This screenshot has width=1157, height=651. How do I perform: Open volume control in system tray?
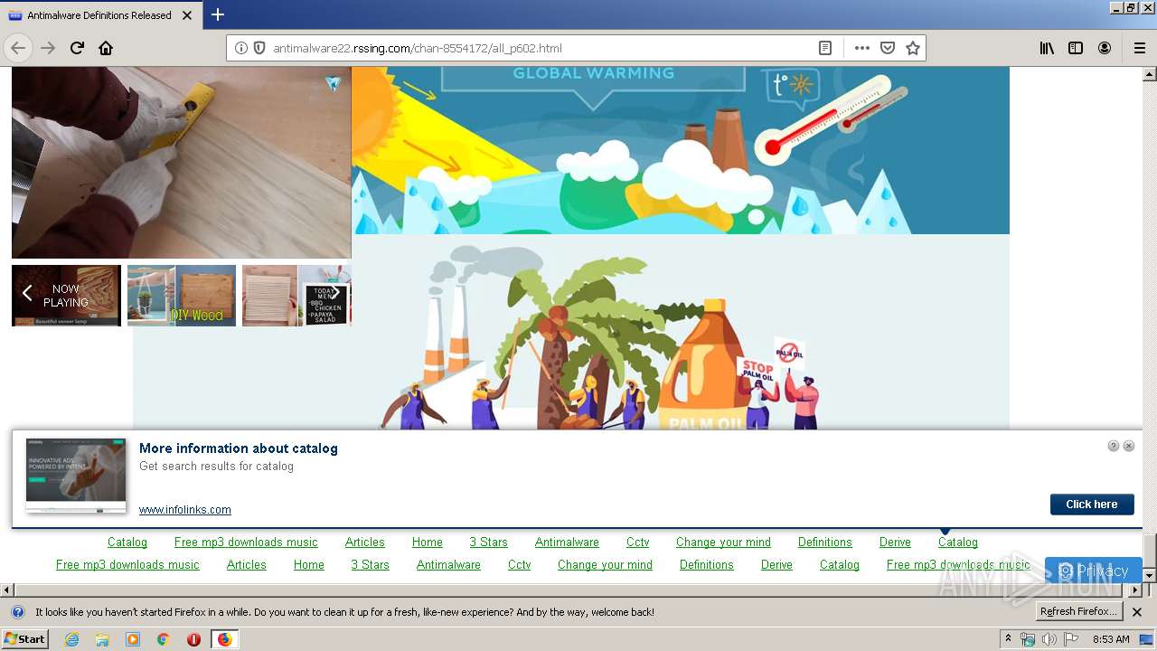point(1049,639)
